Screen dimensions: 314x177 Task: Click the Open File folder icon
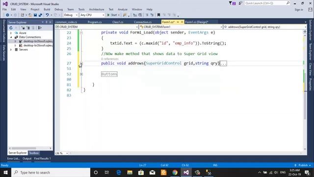[x=30, y=15]
